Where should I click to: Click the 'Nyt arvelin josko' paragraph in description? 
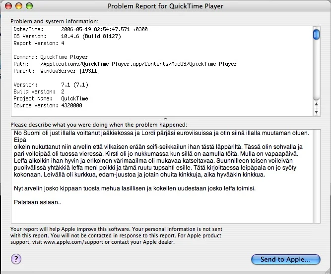pos(134,189)
